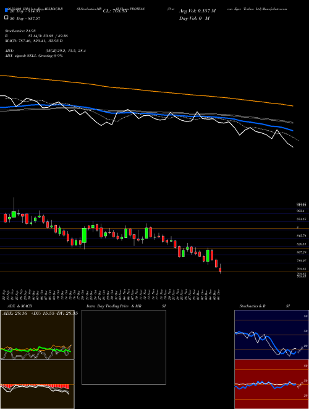Click the 'ADX & MACD' panel title
Screen dimensions: 309x409
pyautogui.click(x=20, y=306)
